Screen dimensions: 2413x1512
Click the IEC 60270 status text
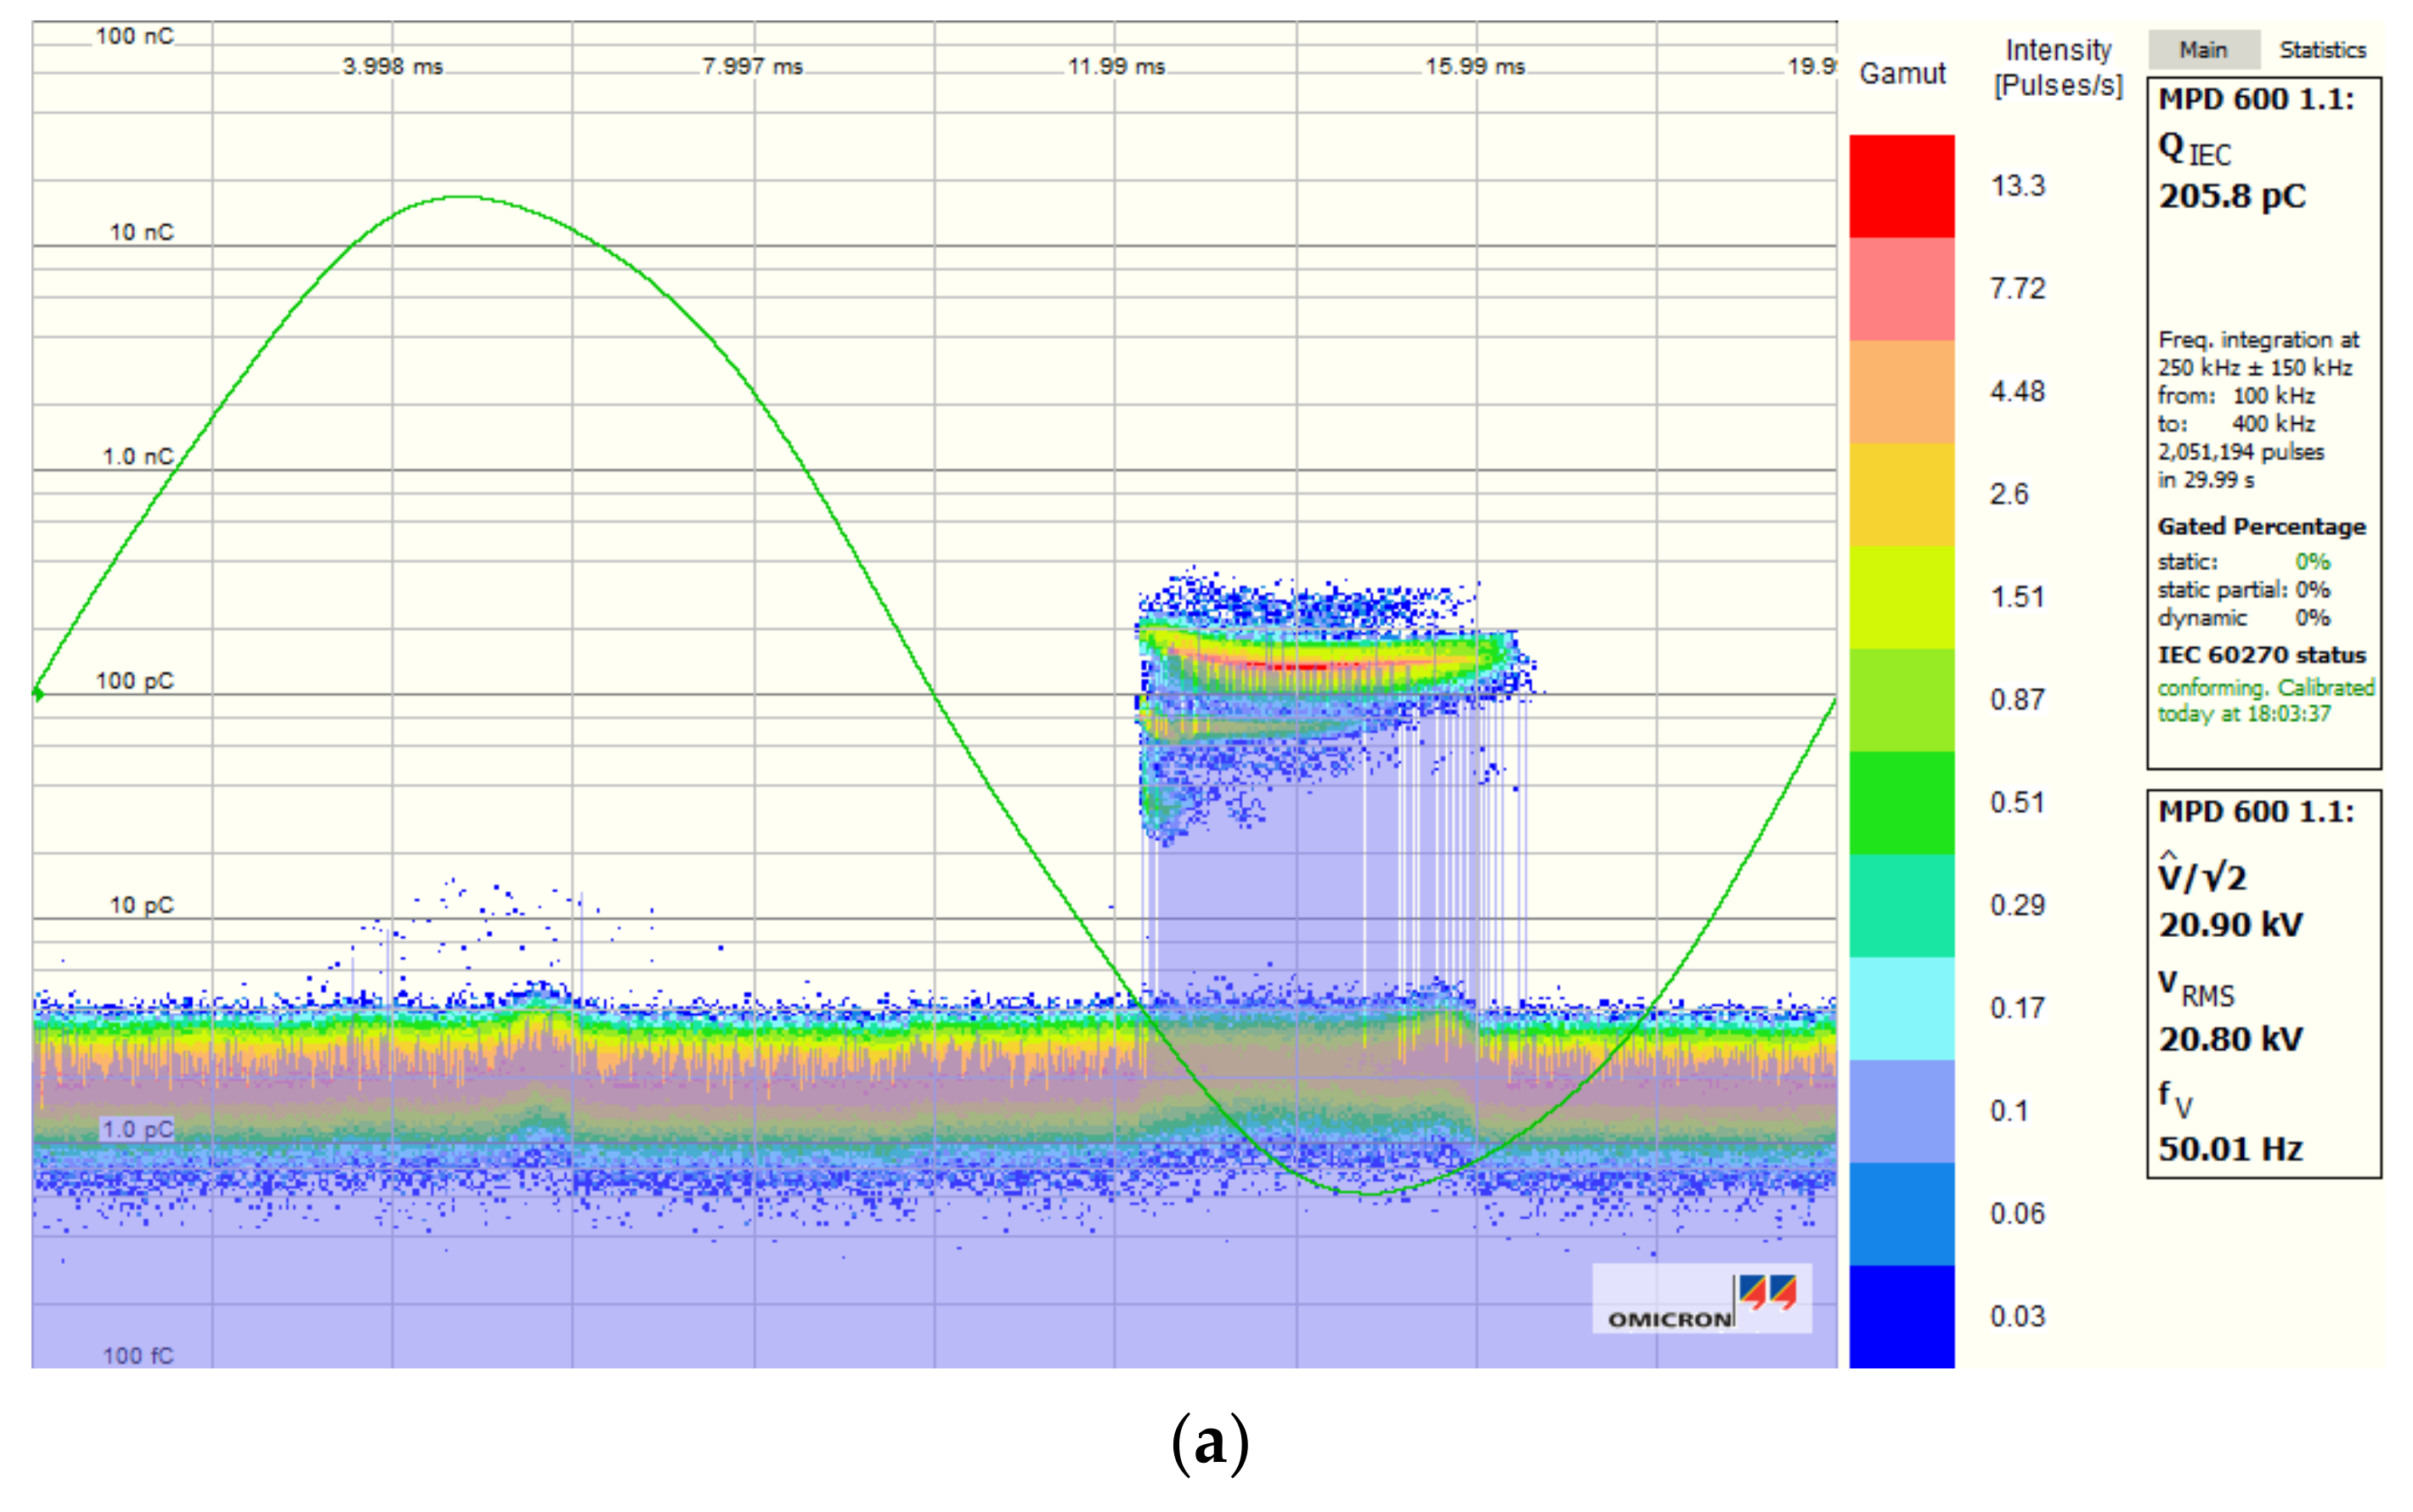2262,656
